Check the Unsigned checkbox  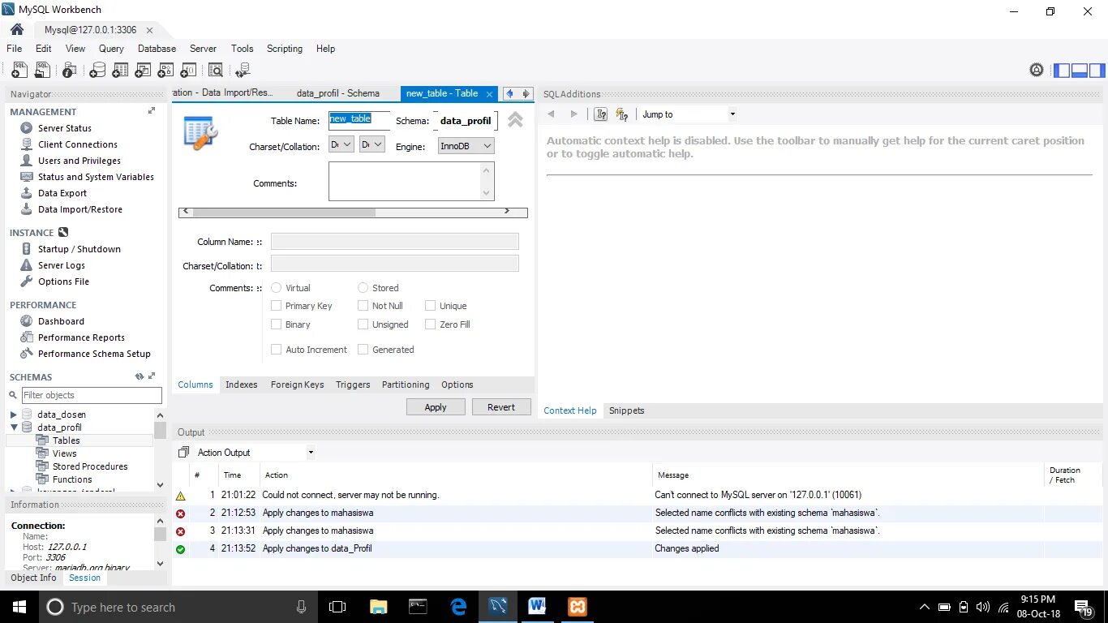[x=363, y=324]
